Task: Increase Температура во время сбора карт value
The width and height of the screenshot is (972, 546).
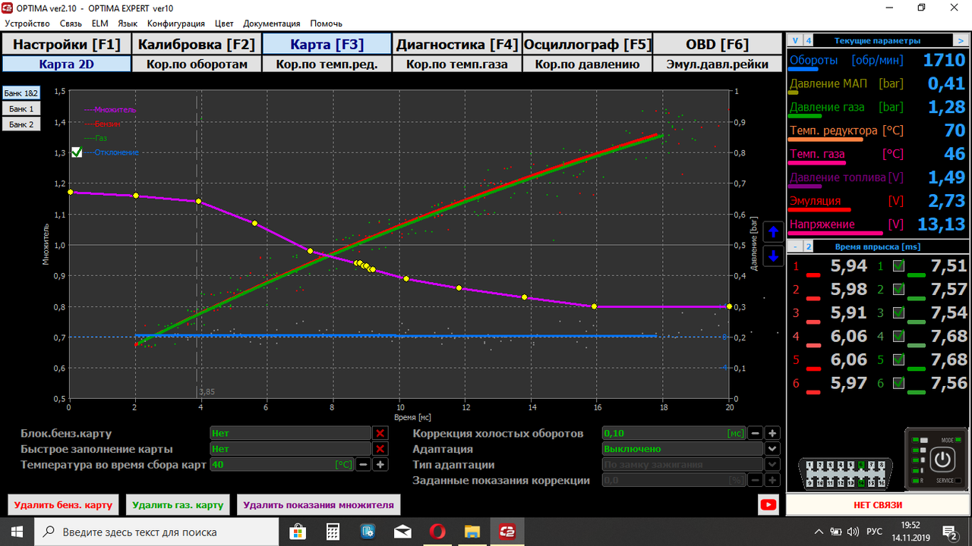Action: pyautogui.click(x=380, y=464)
